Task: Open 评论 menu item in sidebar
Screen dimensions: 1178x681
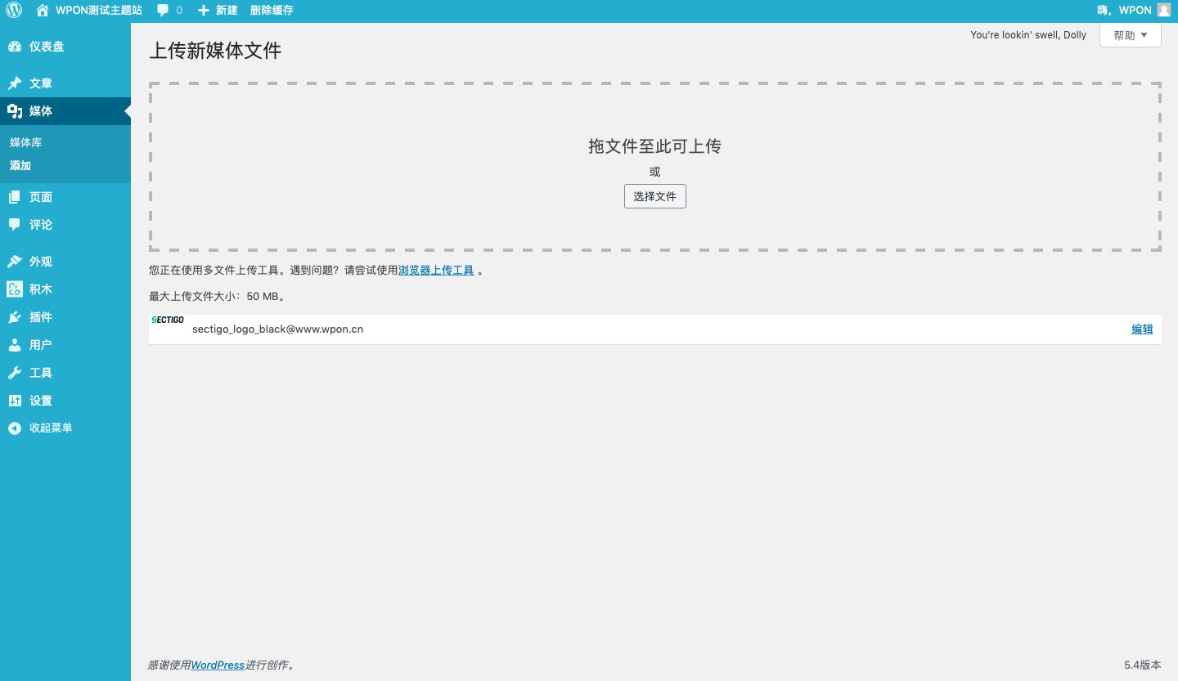Action: point(65,225)
